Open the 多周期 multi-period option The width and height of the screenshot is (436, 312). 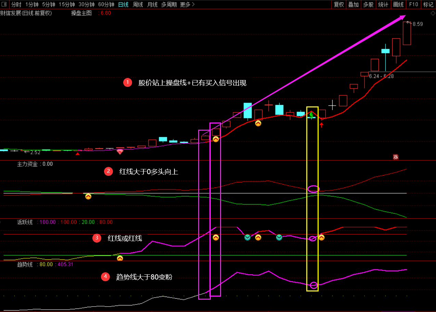point(169,4)
